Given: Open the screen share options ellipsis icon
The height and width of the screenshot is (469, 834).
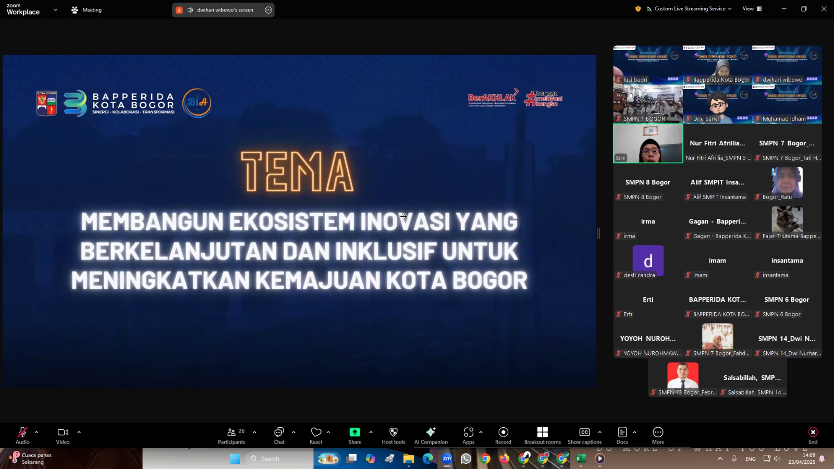Looking at the screenshot, I should [268, 10].
